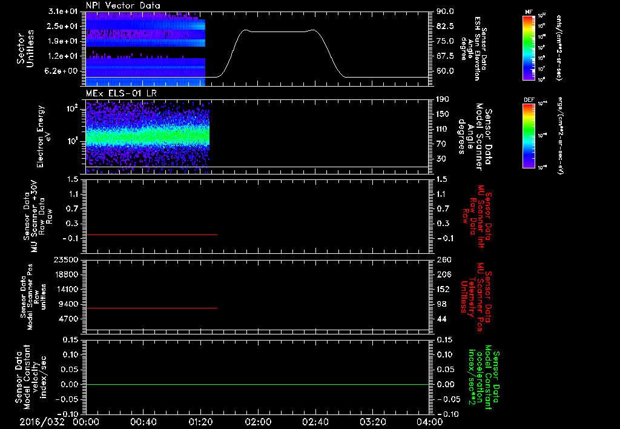Click the ELS electron energy spectrogram
Image resolution: width=620 pixels, height=429 pixels.
[147, 137]
